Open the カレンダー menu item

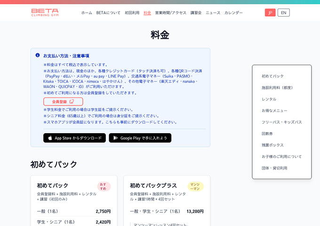233,13
